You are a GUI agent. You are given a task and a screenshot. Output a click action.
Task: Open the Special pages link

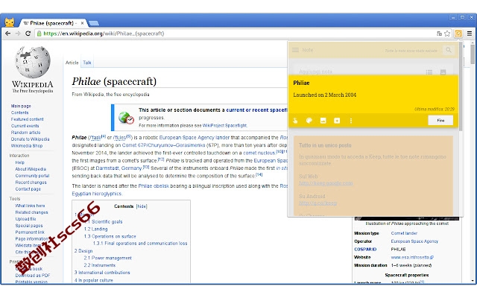point(29,226)
